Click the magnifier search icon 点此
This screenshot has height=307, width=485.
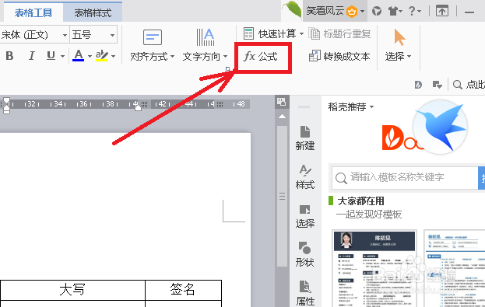[458, 85]
